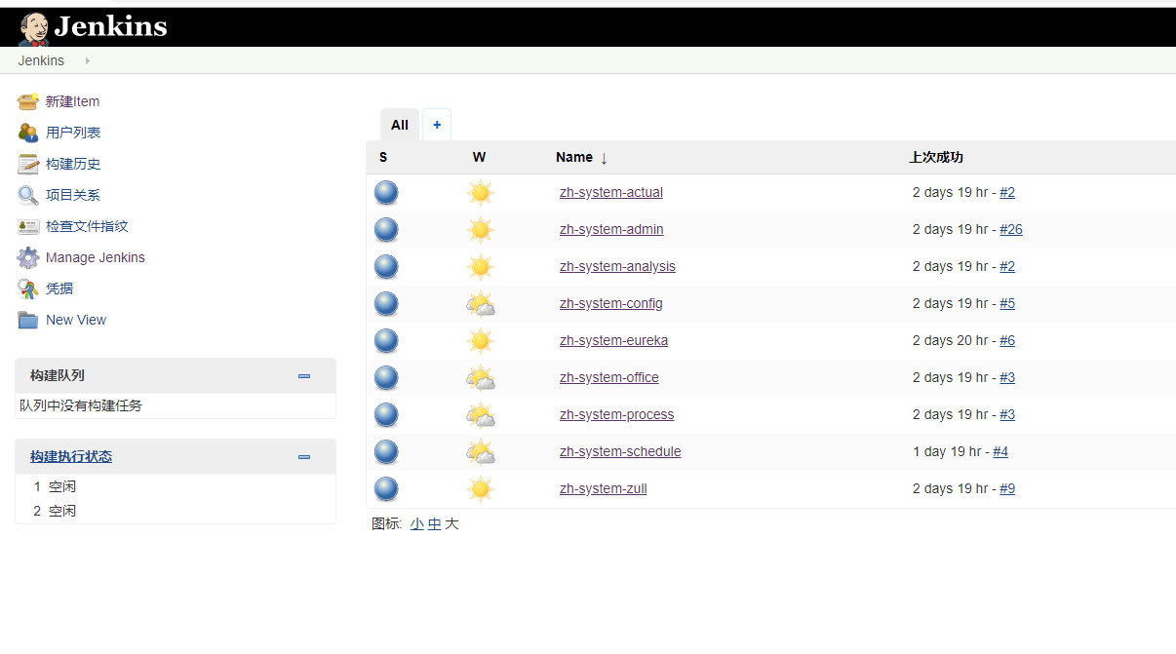1176x654 pixels.
Task: Sort jobs by W weather column
Action: point(479,157)
